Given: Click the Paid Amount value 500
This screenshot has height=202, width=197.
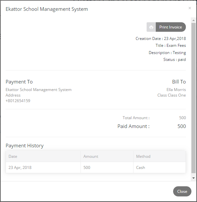Looking at the screenshot, I should click(x=182, y=126).
